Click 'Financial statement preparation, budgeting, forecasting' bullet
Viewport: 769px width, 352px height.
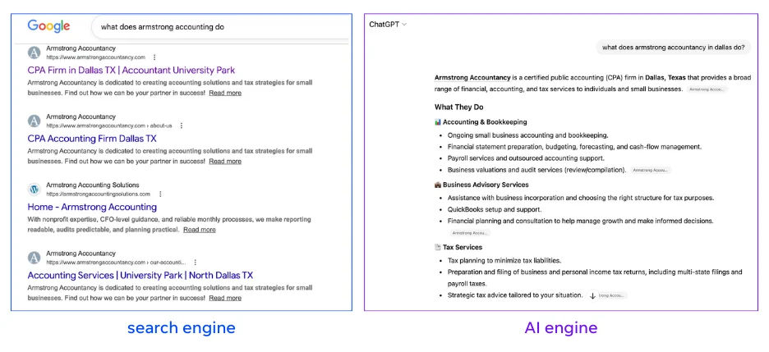(x=575, y=146)
